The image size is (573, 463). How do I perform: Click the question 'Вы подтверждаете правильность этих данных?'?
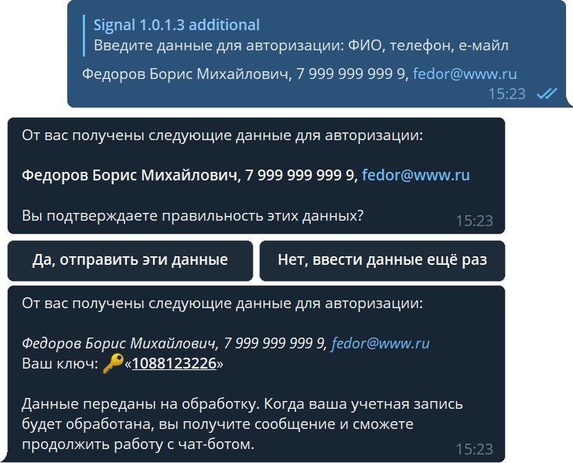(193, 215)
